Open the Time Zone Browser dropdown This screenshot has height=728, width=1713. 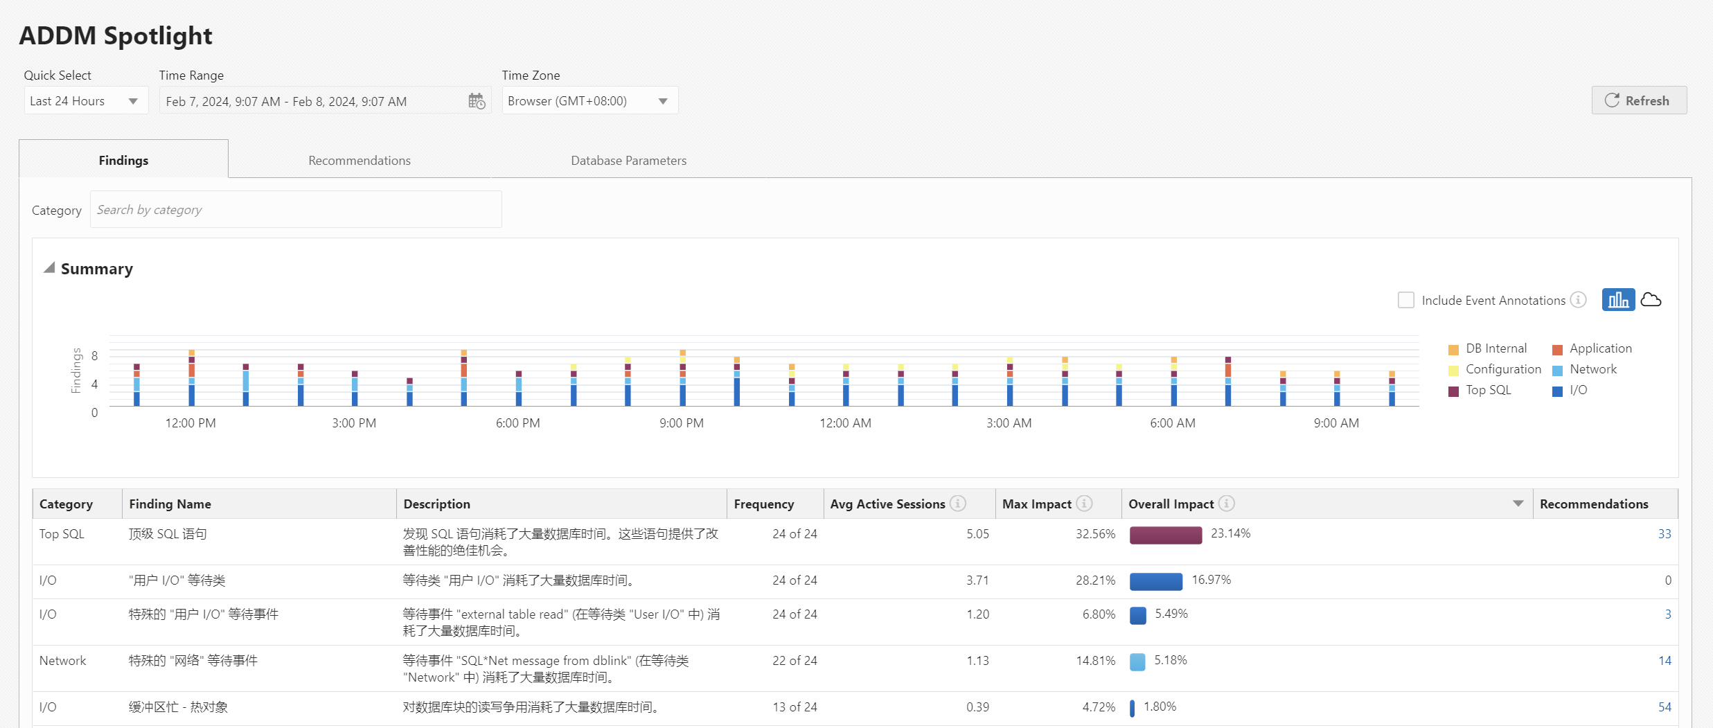[x=589, y=101]
